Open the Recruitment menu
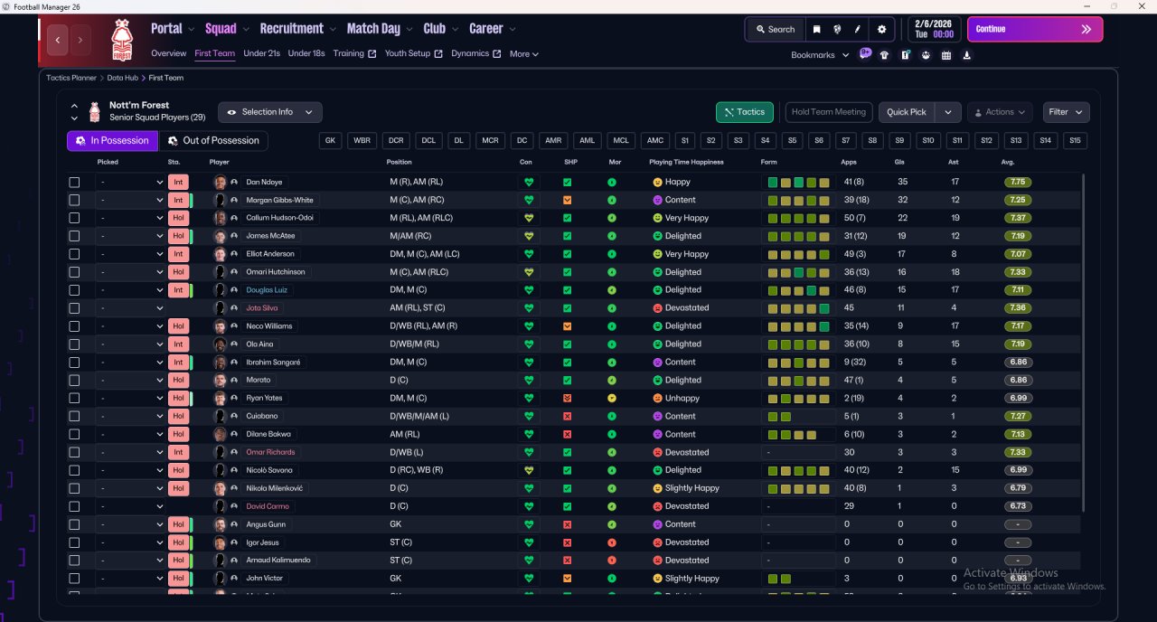The width and height of the screenshot is (1157, 622). tap(297, 29)
